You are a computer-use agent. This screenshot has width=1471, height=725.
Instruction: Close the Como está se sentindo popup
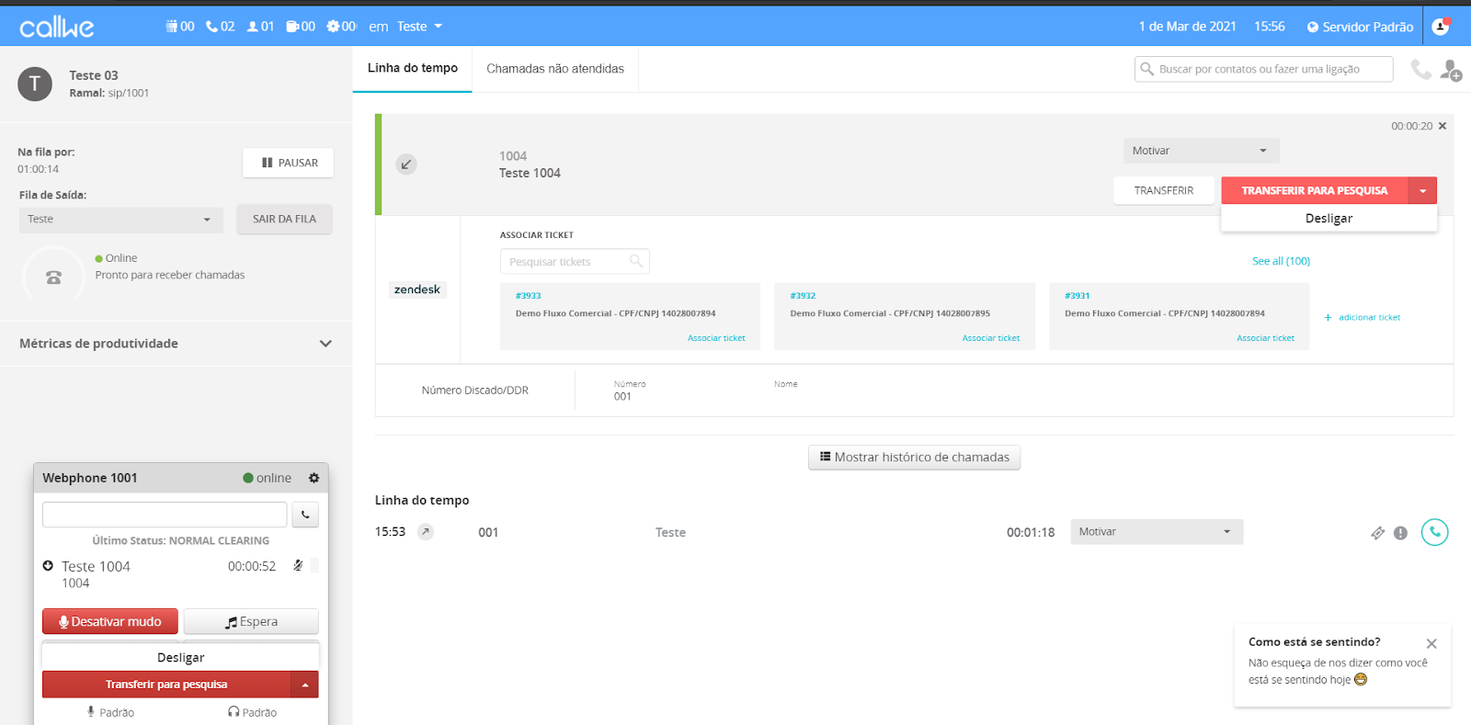point(1431,643)
